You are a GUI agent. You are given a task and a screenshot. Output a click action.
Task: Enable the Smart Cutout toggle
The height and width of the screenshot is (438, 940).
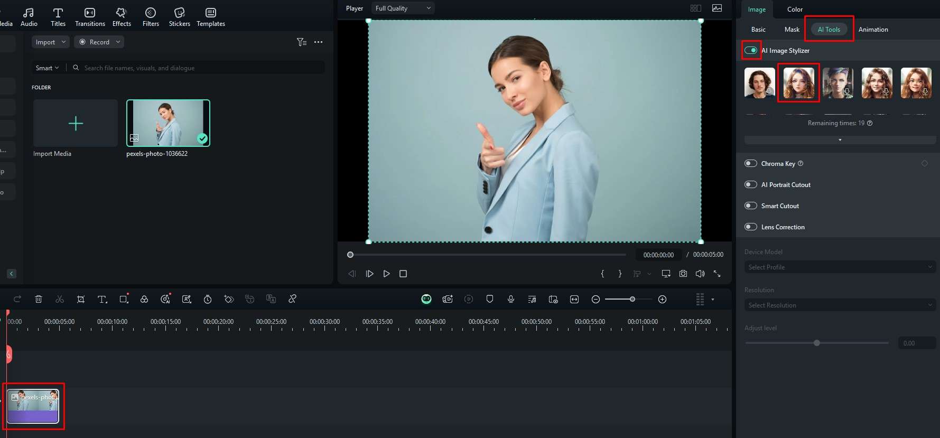(x=751, y=206)
